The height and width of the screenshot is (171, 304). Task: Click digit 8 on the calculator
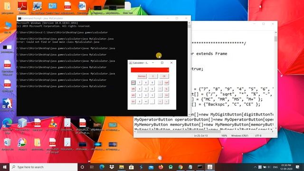(146, 83)
